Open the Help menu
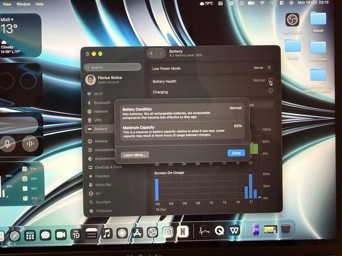 [x=40, y=4]
